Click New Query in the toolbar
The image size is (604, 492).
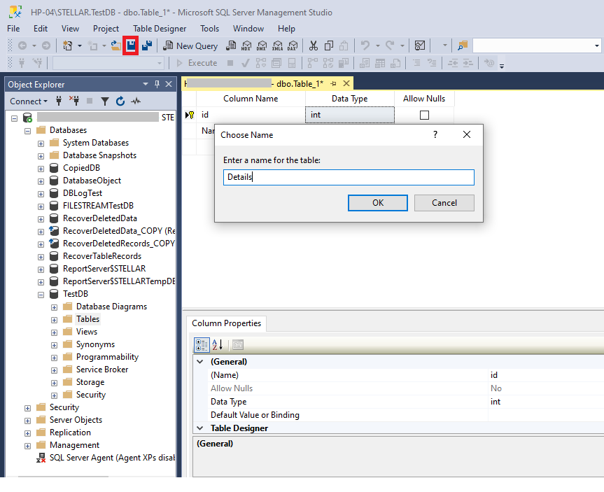[190, 45]
